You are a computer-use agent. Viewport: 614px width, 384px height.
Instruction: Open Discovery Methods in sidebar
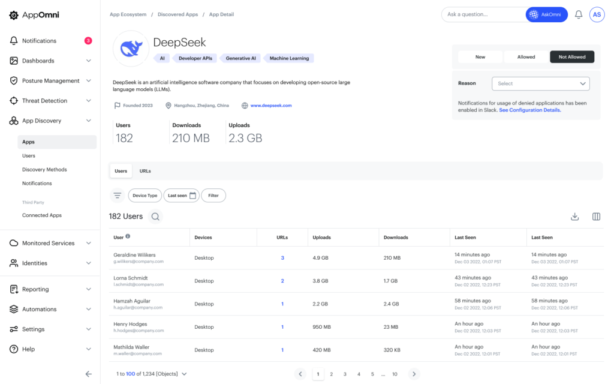click(44, 170)
